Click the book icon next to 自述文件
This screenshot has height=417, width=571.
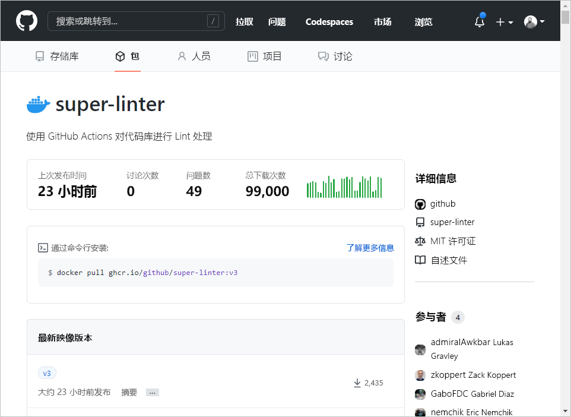pyautogui.click(x=420, y=260)
